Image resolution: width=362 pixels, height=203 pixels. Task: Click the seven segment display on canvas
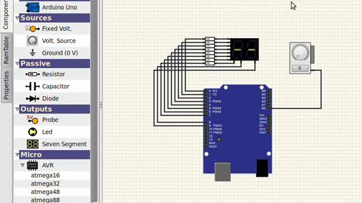click(244, 50)
